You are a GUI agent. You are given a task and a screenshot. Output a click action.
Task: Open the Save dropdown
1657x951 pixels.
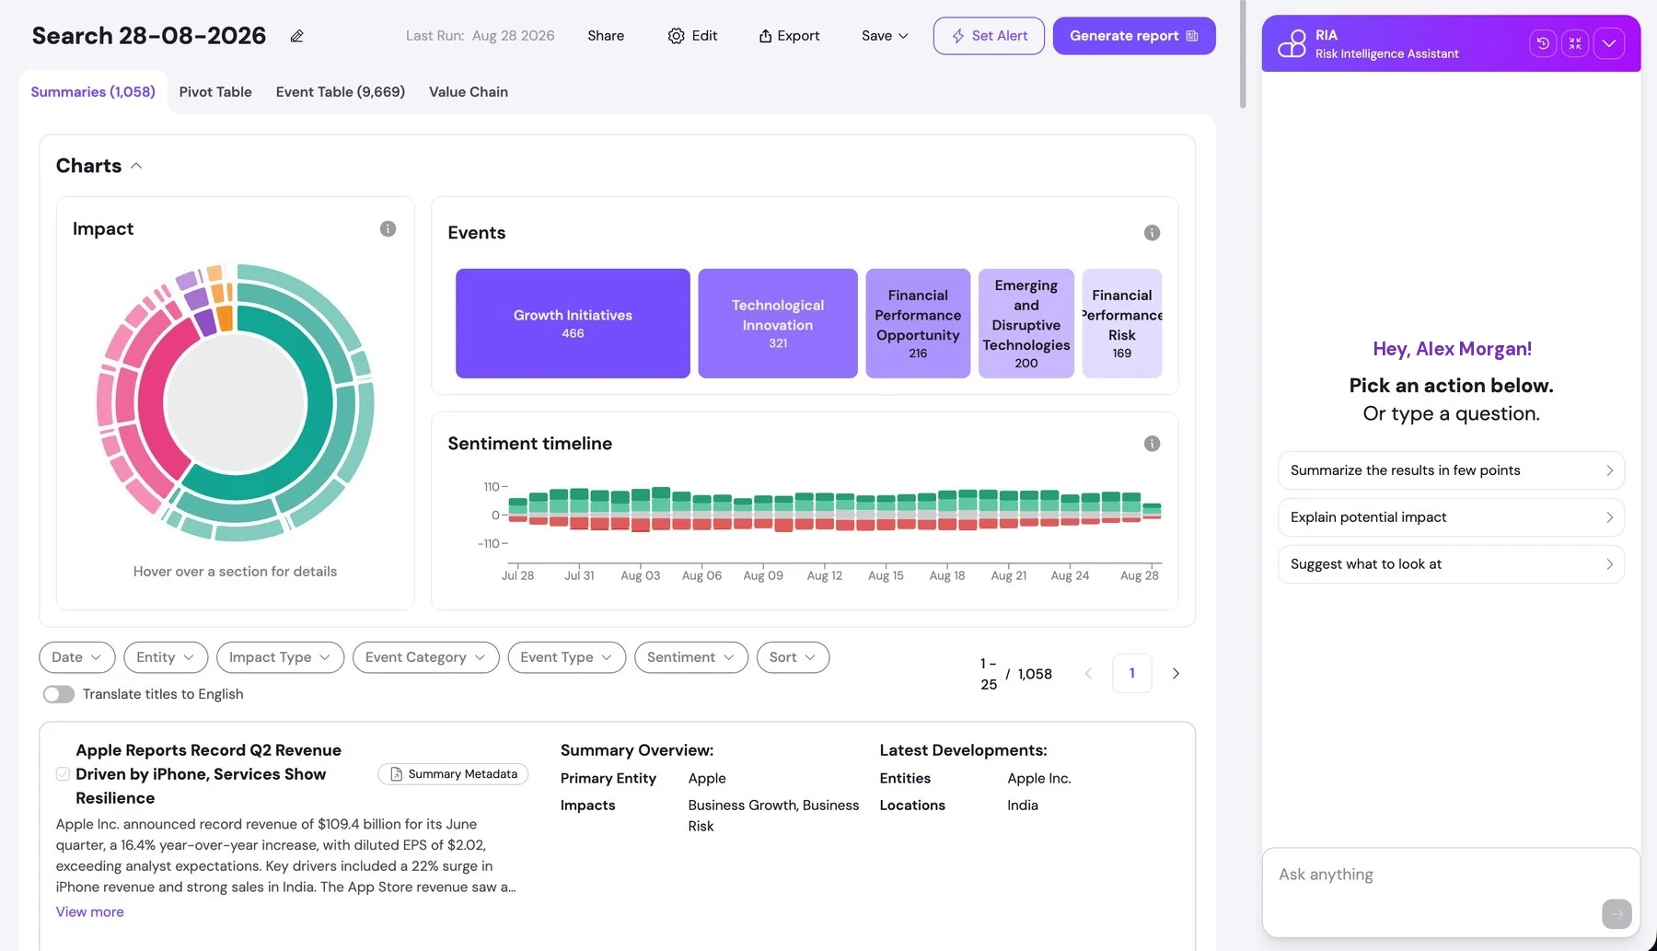click(885, 36)
